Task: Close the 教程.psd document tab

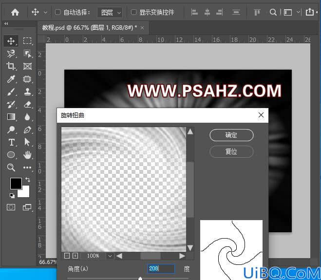Action: [x=142, y=28]
